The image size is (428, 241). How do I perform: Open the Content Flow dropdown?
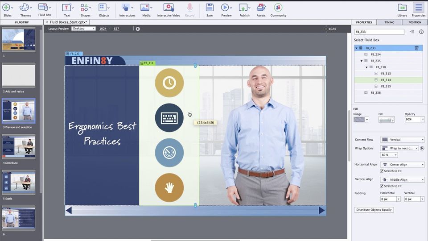pos(402,140)
